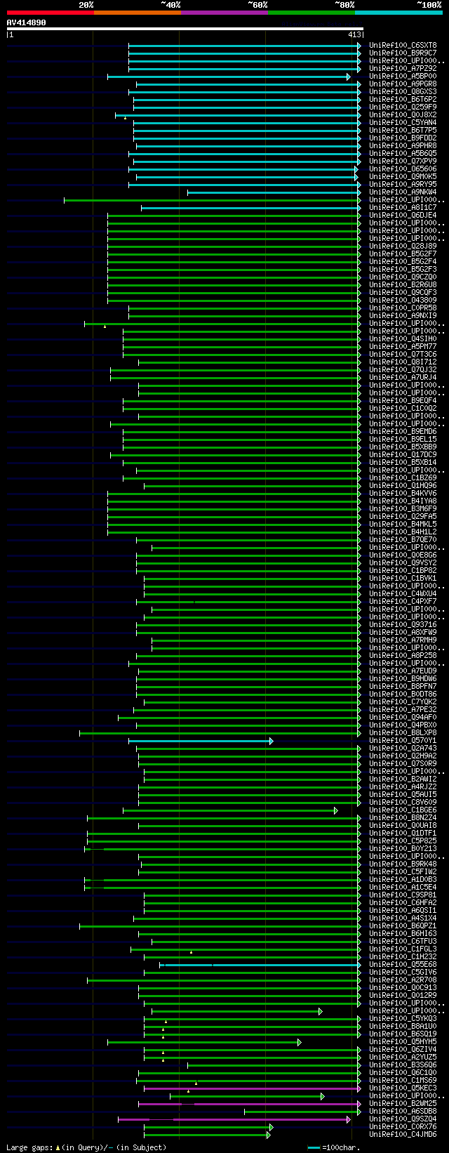The image size is (449, 1153).
Task: Select hit label UniRef100_C4JMD6
Action: click(x=403, y=1135)
